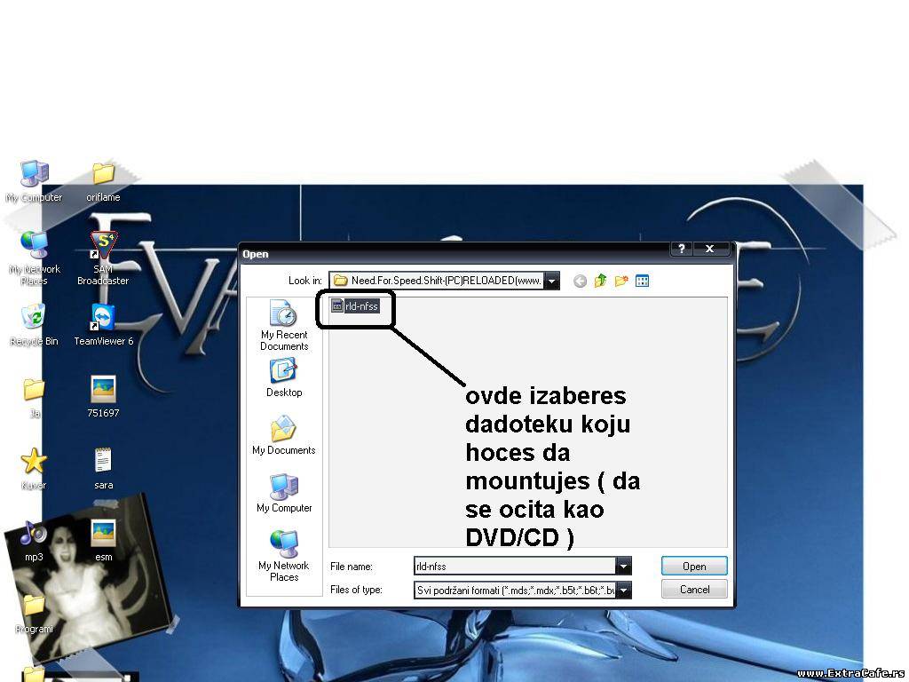
Task: Go to My Documents in places bar
Action: (x=283, y=435)
